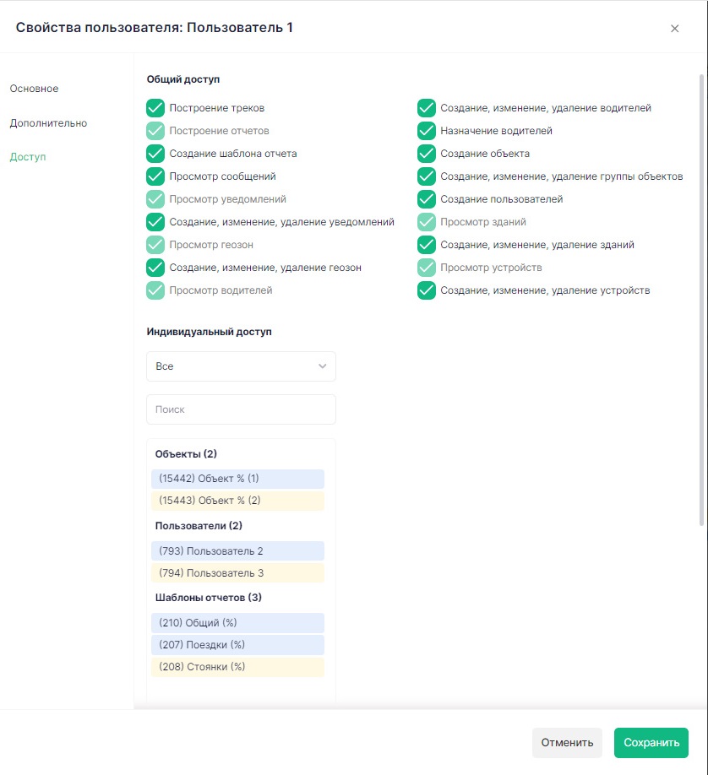This screenshot has height=775, width=708.
Task: Toggle Создание шаблона отчета checkbox
Action: click(x=155, y=153)
